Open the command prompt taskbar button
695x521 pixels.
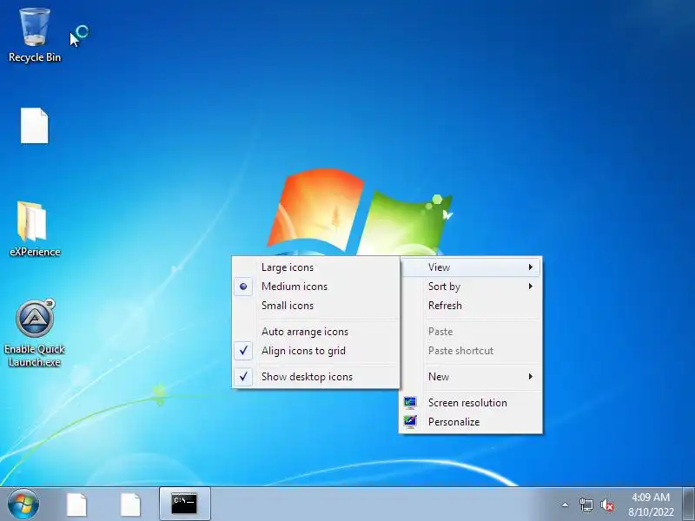point(184,504)
